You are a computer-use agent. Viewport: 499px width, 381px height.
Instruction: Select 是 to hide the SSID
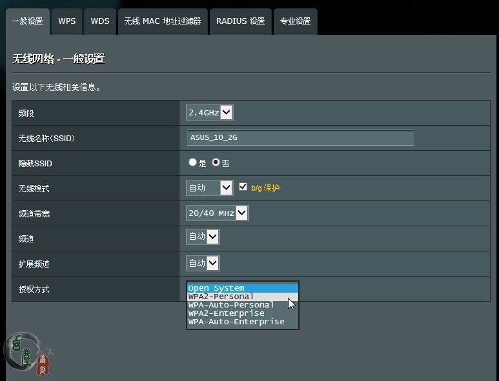coord(192,162)
